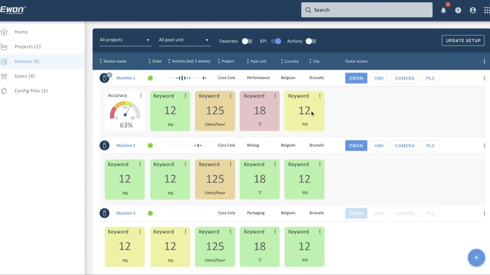Sort by Country column
Image resolution: width=490 pixels, height=275 pixels.
point(290,61)
